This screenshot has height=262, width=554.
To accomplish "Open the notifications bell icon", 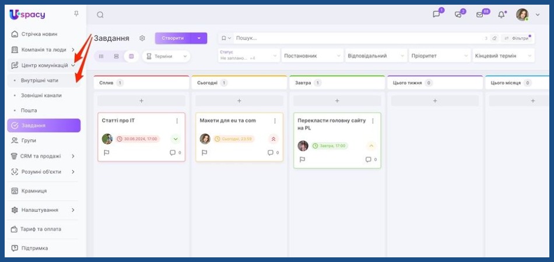I will point(501,15).
